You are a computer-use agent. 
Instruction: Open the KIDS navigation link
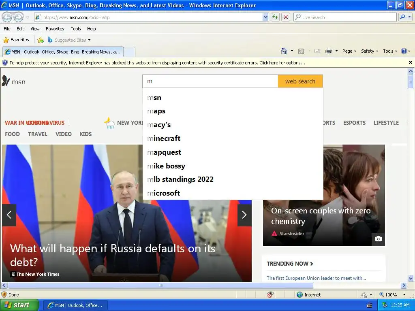(x=86, y=134)
